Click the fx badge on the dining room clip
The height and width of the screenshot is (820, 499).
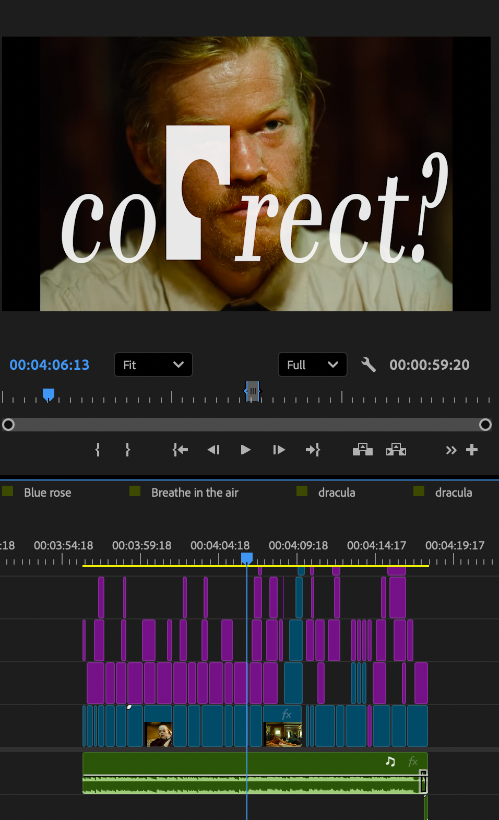point(287,714)
